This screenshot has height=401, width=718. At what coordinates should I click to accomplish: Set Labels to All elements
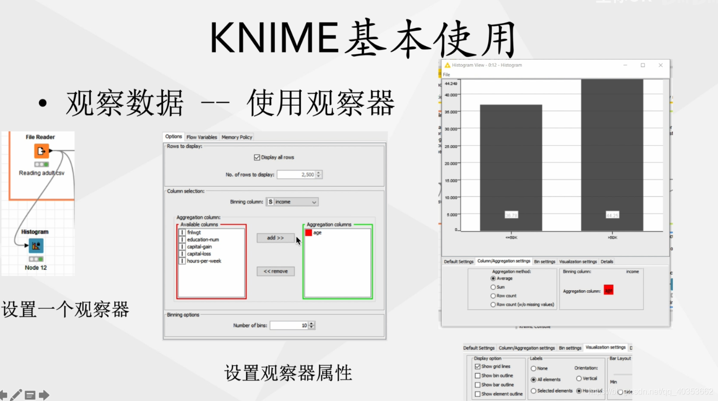point(533,380)
